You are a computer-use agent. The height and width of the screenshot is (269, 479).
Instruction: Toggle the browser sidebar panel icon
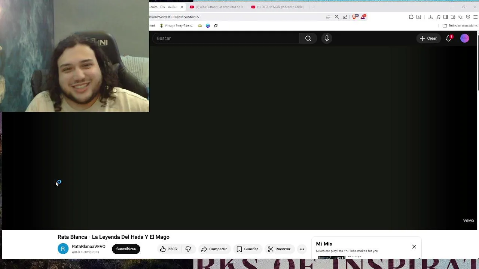(445, 17)
